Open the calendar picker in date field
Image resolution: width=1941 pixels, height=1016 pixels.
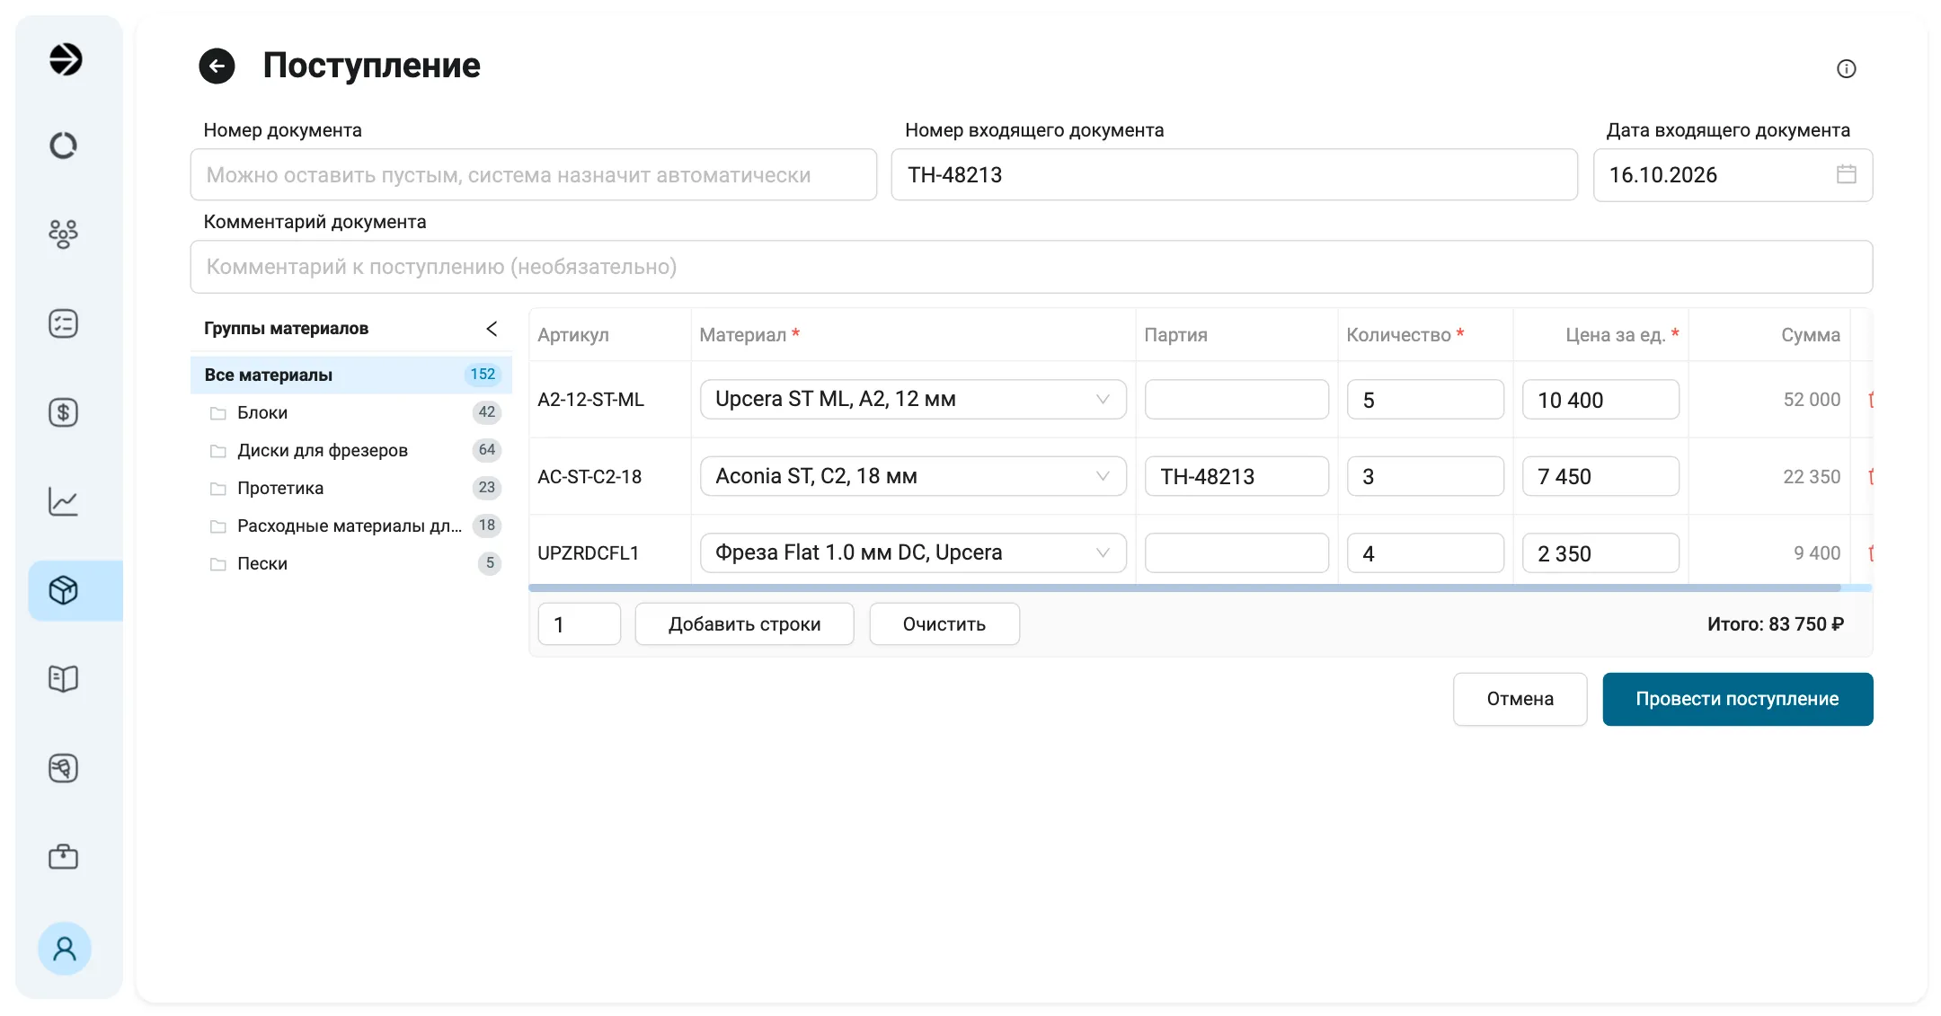pyautogui.click(x=1846, y=174)
